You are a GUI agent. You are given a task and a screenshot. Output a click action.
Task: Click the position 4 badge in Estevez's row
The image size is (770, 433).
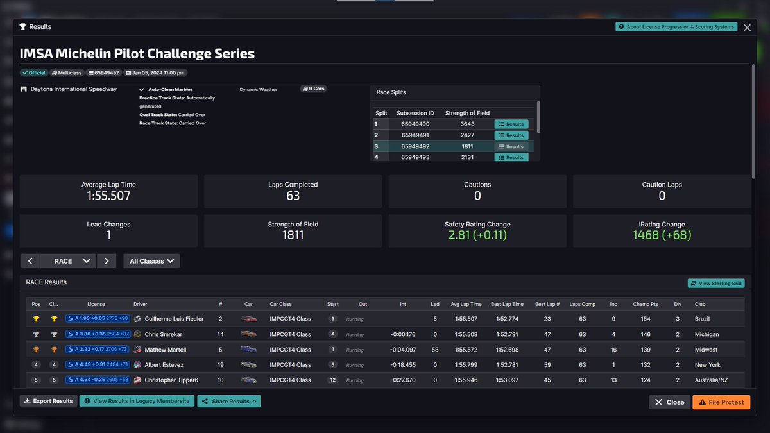(37, 365)
